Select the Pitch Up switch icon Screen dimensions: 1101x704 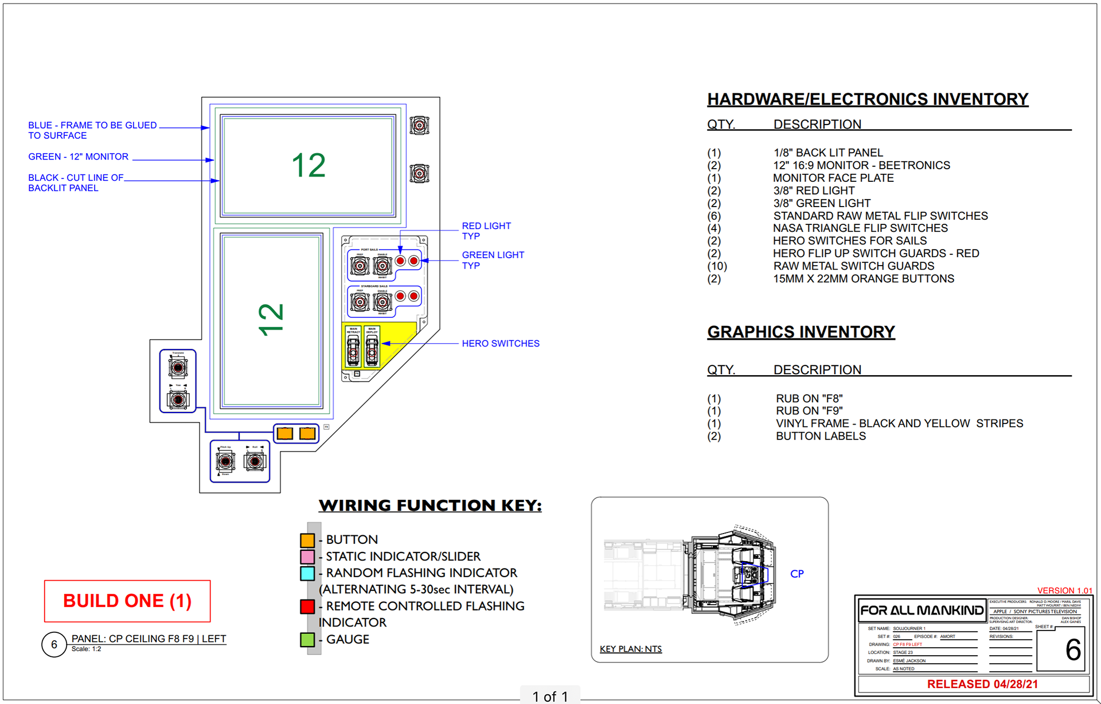(x=225, y=461)
